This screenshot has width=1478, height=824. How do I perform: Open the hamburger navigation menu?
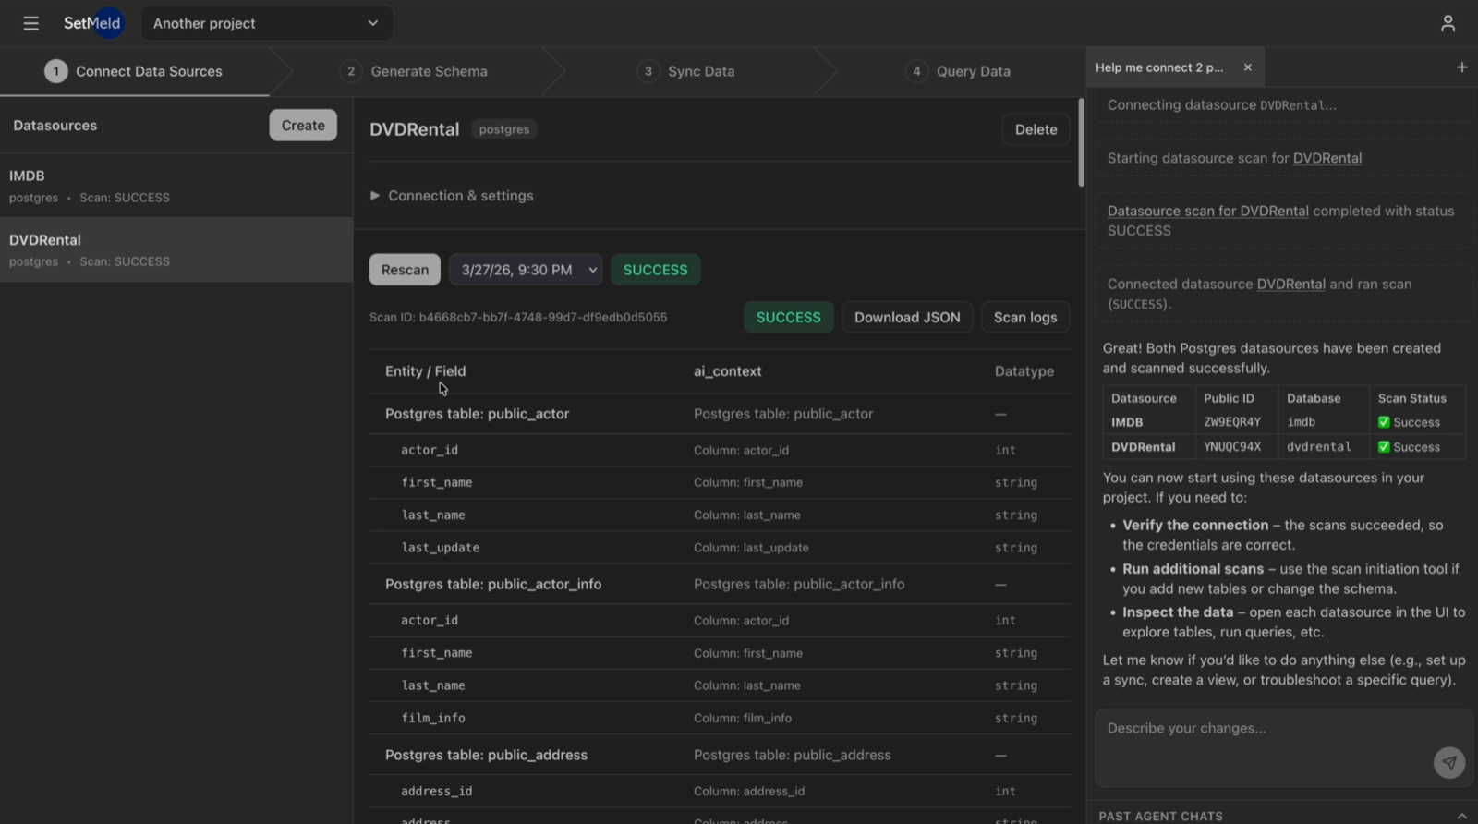[30, 23]
